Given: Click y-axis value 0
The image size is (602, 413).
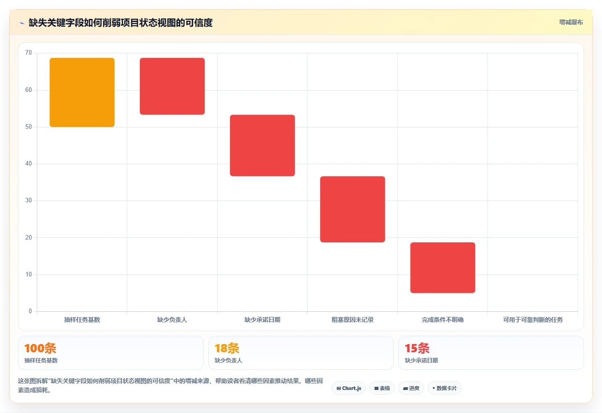Looking at the screenshot, I should (x=30, y=311).
